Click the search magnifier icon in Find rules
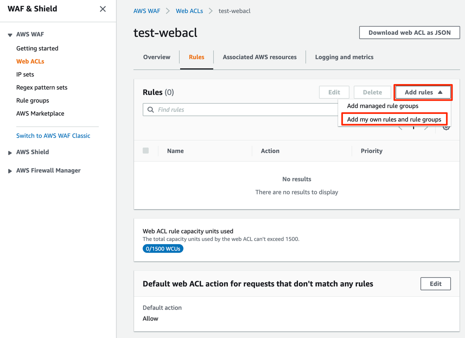The height and width of the screenshot is (338, 465). tap(150, 110)
